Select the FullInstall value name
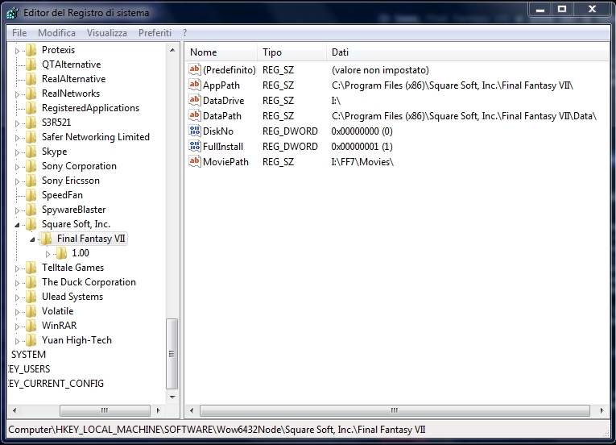 [x=223, y=147]
